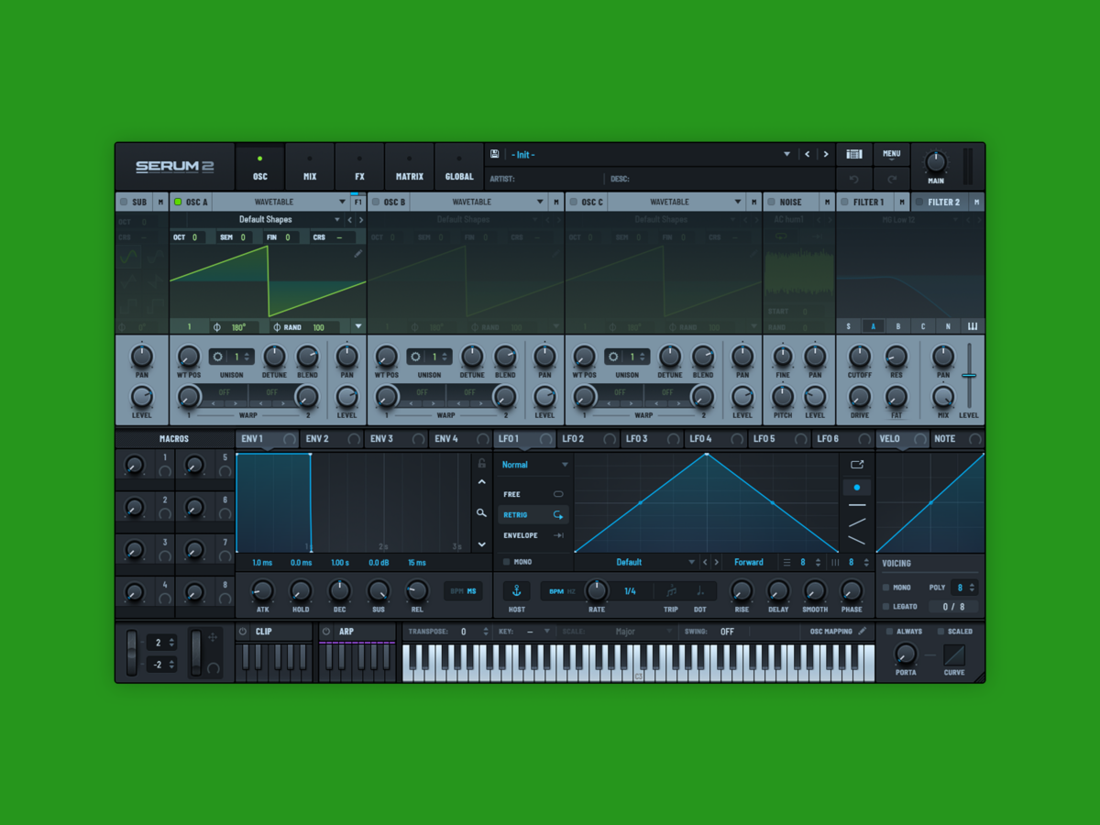Switch to the MATRIX tab
The image size is (1100, 825).
[409, 167]
